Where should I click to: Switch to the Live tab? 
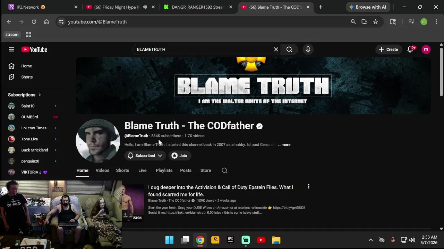[142, 170]
